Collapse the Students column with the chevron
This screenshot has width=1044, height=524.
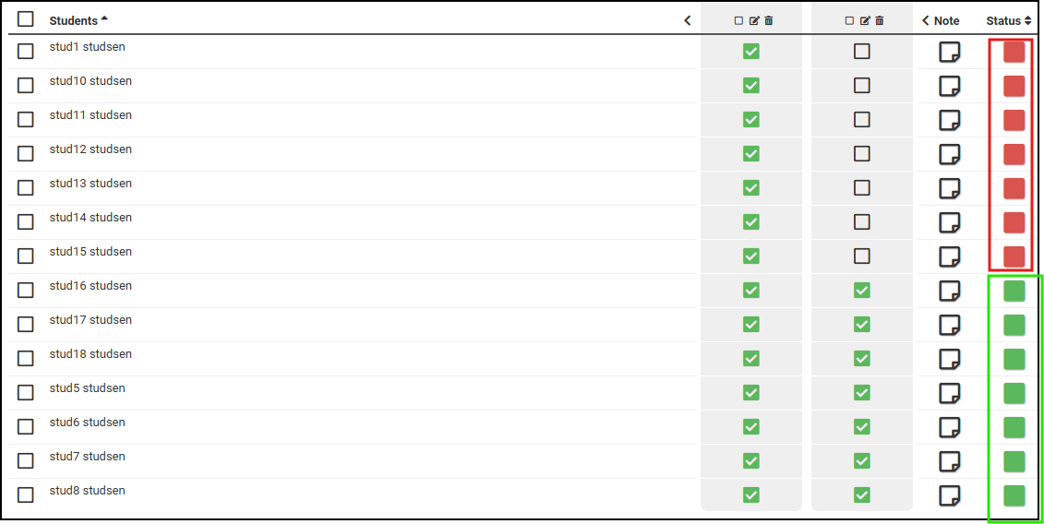687,20
